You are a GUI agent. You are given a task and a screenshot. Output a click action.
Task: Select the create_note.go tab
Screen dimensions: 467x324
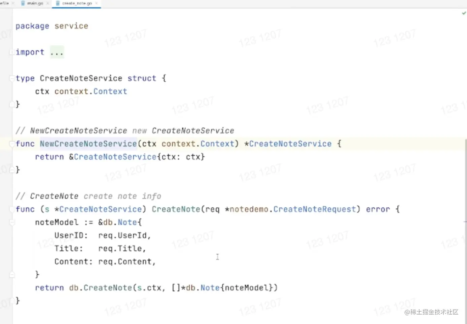pos(77,3)
